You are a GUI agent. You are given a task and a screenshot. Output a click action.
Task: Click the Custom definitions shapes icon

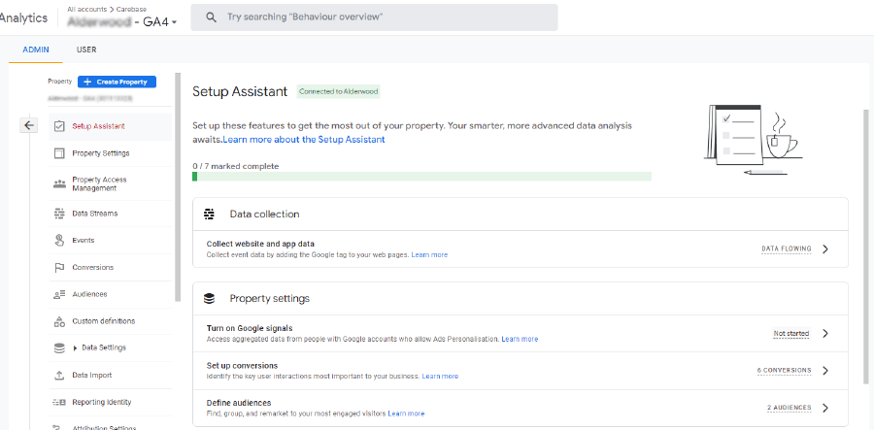tap(59, 321)
